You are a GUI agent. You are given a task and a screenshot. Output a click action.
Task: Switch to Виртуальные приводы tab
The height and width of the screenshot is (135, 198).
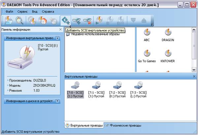pos(84,125)
